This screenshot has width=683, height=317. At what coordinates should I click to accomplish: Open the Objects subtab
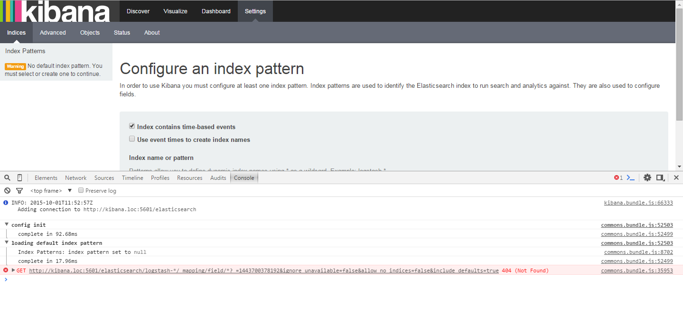point(90,32)
